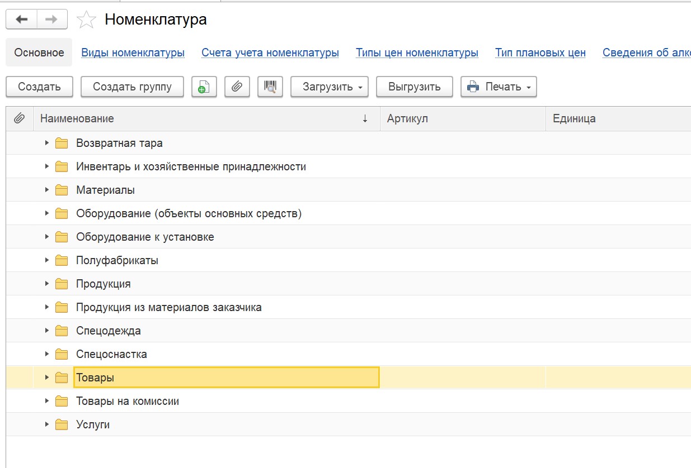
Task: Expand the Полуфабрикаты group
Action: (47, 260)
